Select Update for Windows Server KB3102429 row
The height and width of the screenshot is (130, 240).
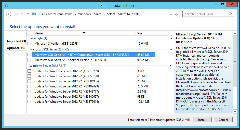(x=93, y=86)
